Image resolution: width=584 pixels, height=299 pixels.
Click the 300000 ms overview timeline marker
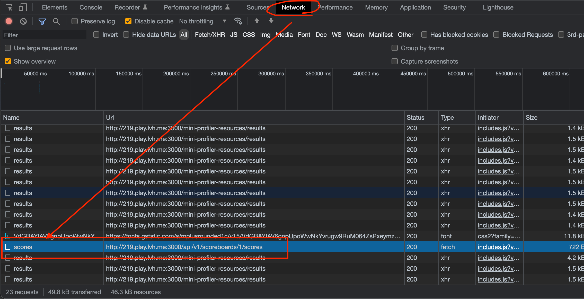click(271, 74)
